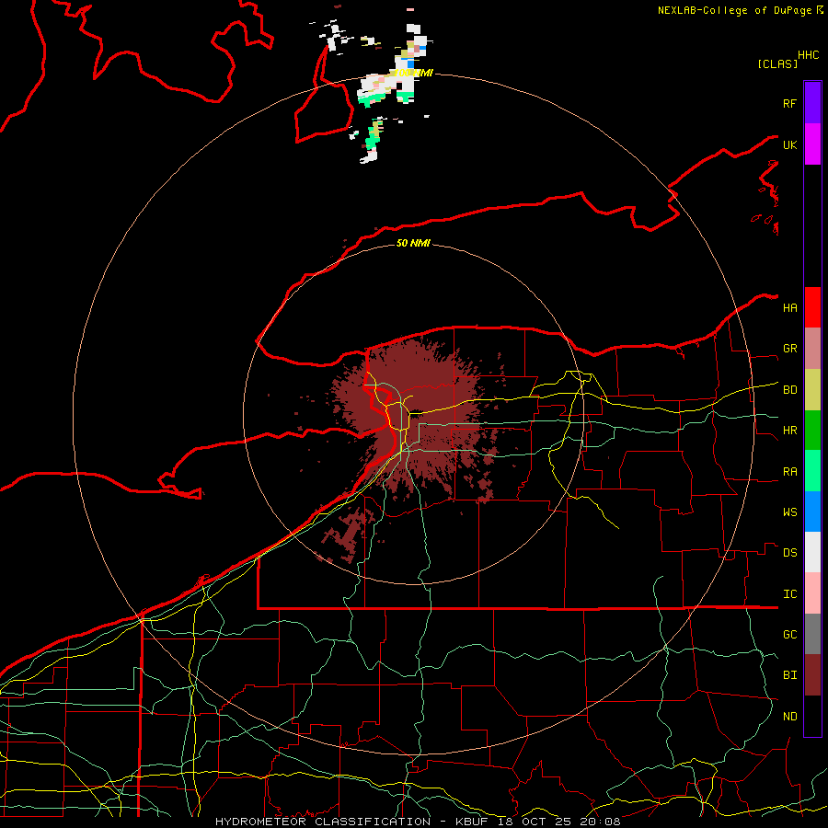This screenshot has width=828, height=828.
Task: Click the light pink IC legend swatch
Action: point(812,593)
